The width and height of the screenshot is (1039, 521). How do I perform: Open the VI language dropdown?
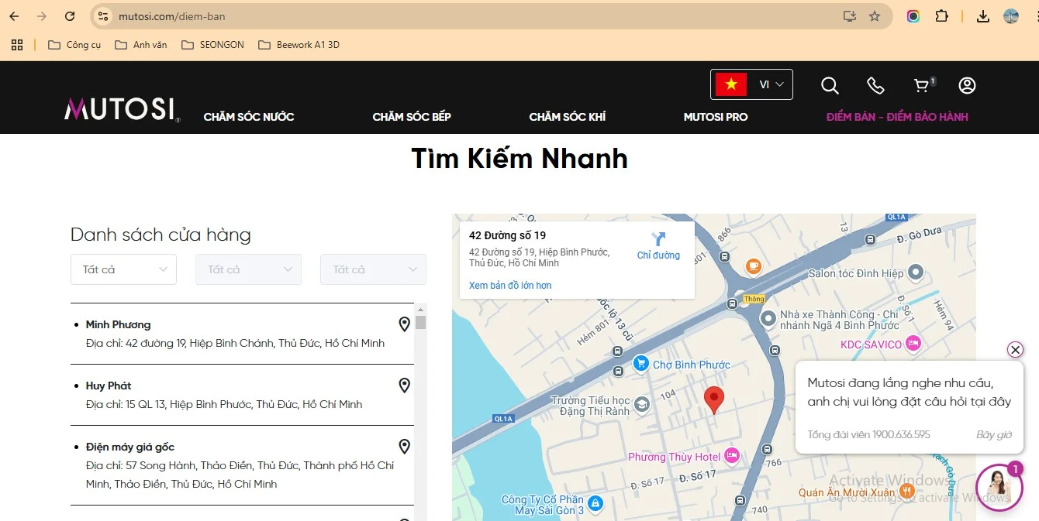click(x=770, y=84)
